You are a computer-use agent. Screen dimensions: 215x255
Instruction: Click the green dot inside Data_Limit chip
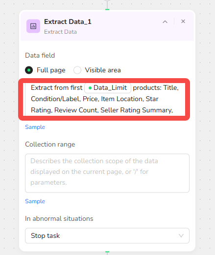click(90, 88)
